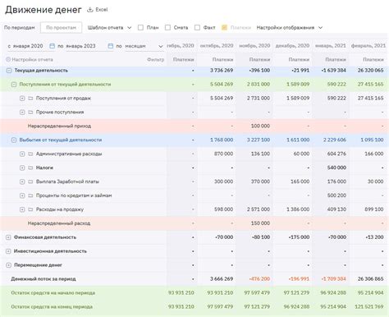Click the 150 000 нераспределенный расход value

coord(260,223)
